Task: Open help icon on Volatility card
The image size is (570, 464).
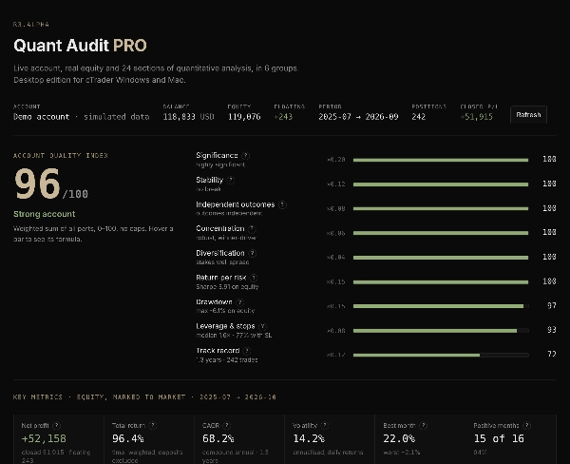Action: (x=325, y=425)
